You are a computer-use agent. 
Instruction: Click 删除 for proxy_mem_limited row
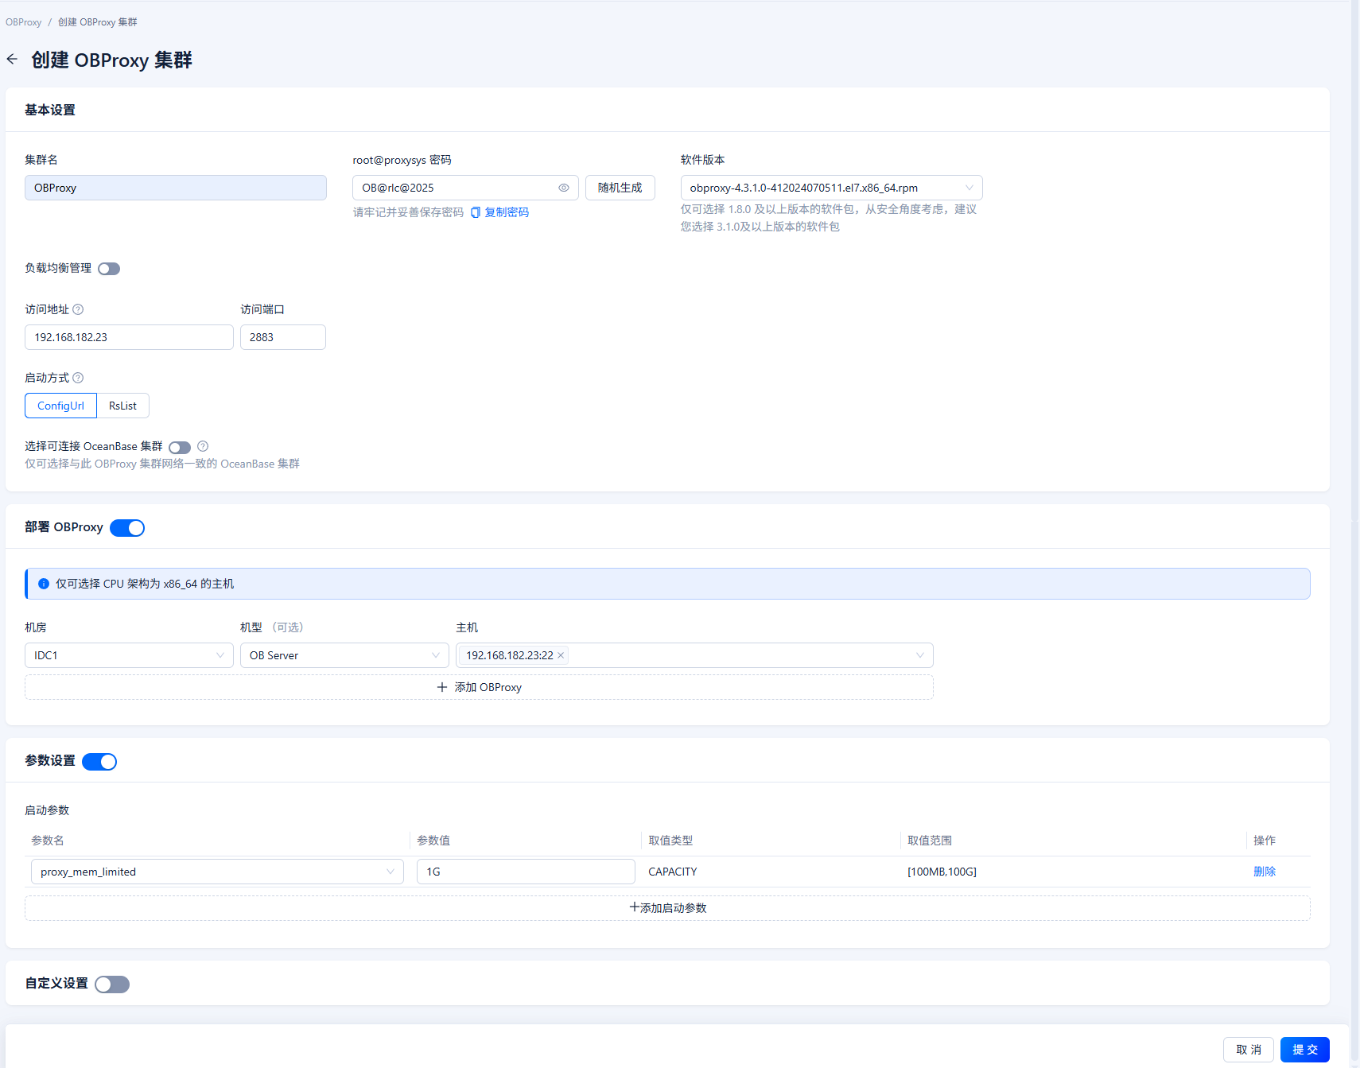(1265, 872)
